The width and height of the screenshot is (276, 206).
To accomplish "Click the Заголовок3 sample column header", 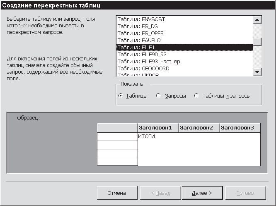I will [240, 128].
